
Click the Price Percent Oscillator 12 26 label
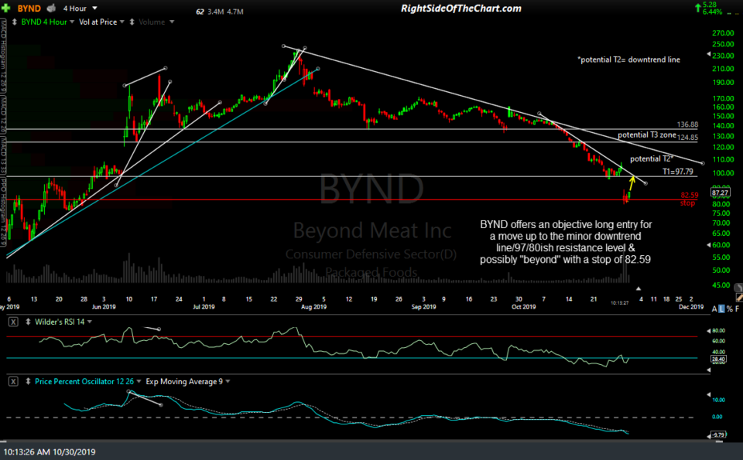click(85, 381)
